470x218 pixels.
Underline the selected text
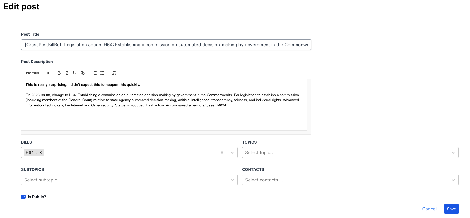click(x=75, y=73)
